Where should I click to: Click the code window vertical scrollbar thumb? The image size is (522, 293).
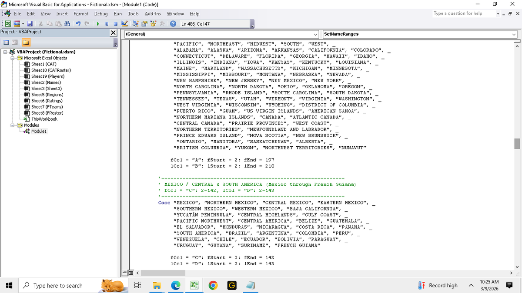pyautogui.click(x=517, y=144)
